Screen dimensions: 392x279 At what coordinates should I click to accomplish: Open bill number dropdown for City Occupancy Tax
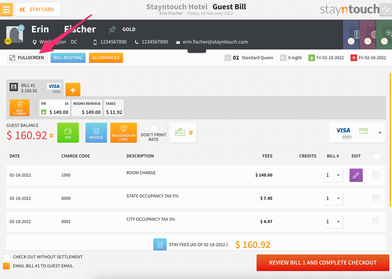pos(333,222)
